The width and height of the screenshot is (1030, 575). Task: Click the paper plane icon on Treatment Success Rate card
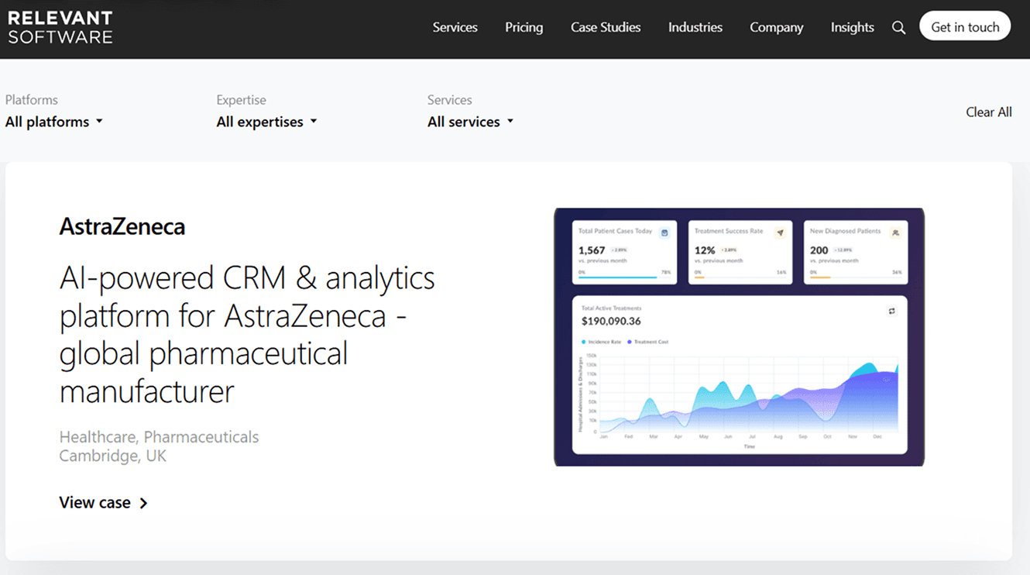tap(780, 232)
